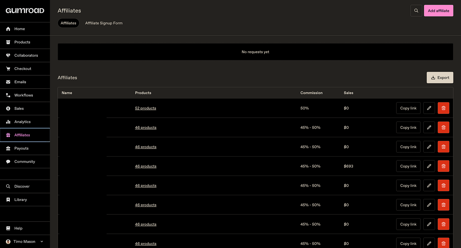This screenshot has width=461, height=248.
Task: Open Products via the box icon
Action: pos(8,42)
